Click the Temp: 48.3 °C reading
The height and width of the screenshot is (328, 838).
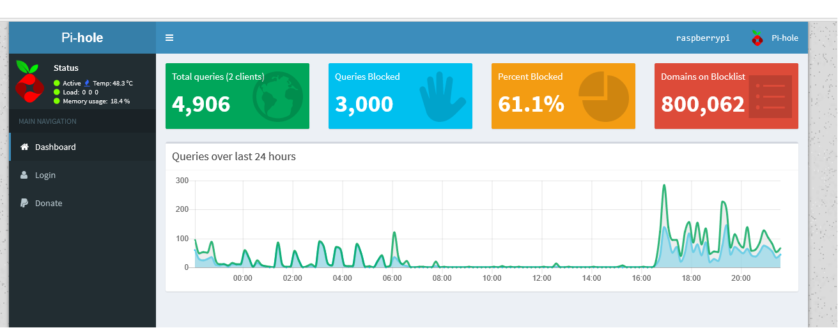click(113, 83)
